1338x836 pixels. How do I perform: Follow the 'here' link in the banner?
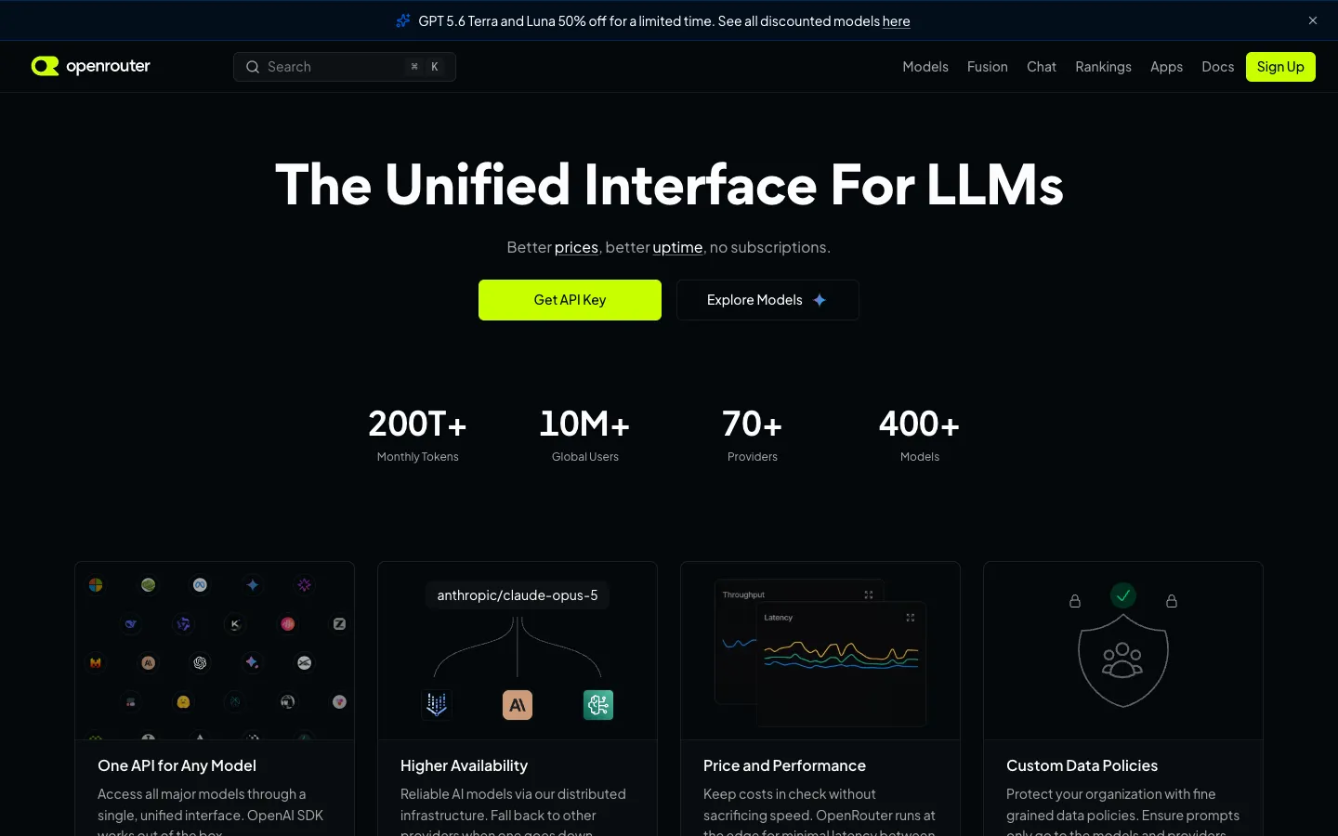(x=896, y=20)
